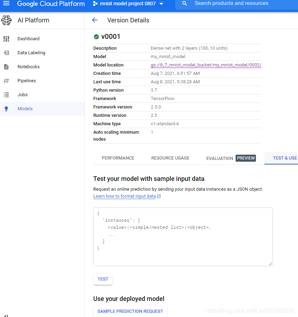Select mnist model project 0807 selector
Screen dimensions: 298x317
pyautogui.click(x=128, y=3)
